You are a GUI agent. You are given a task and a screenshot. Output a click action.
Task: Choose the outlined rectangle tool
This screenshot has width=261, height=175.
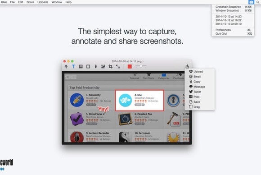click(x=88, y=66)
